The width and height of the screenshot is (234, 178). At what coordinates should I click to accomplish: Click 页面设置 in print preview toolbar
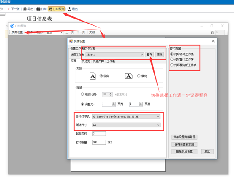[17, 32]
